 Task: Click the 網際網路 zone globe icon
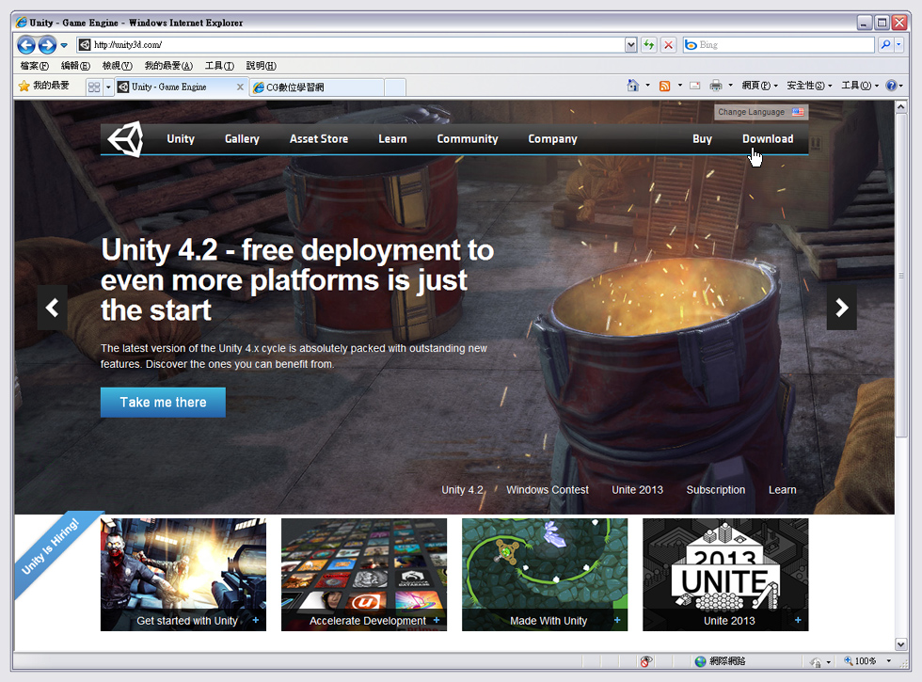700,661
